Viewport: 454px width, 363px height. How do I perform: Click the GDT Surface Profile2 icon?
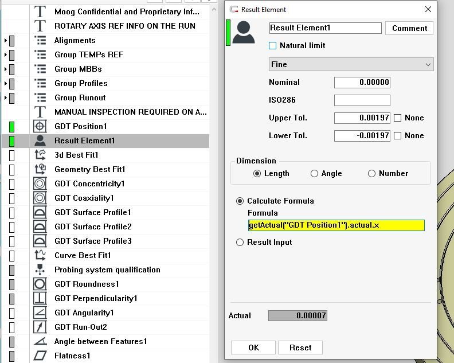click(40, 227)
